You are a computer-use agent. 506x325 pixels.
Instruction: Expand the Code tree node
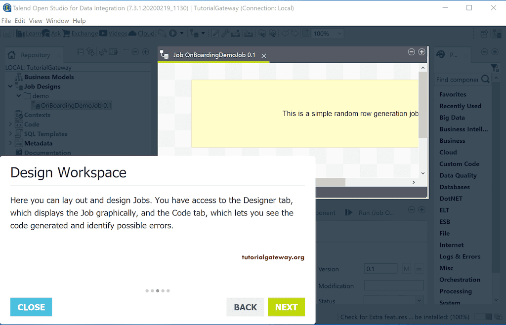coord(10,124)
